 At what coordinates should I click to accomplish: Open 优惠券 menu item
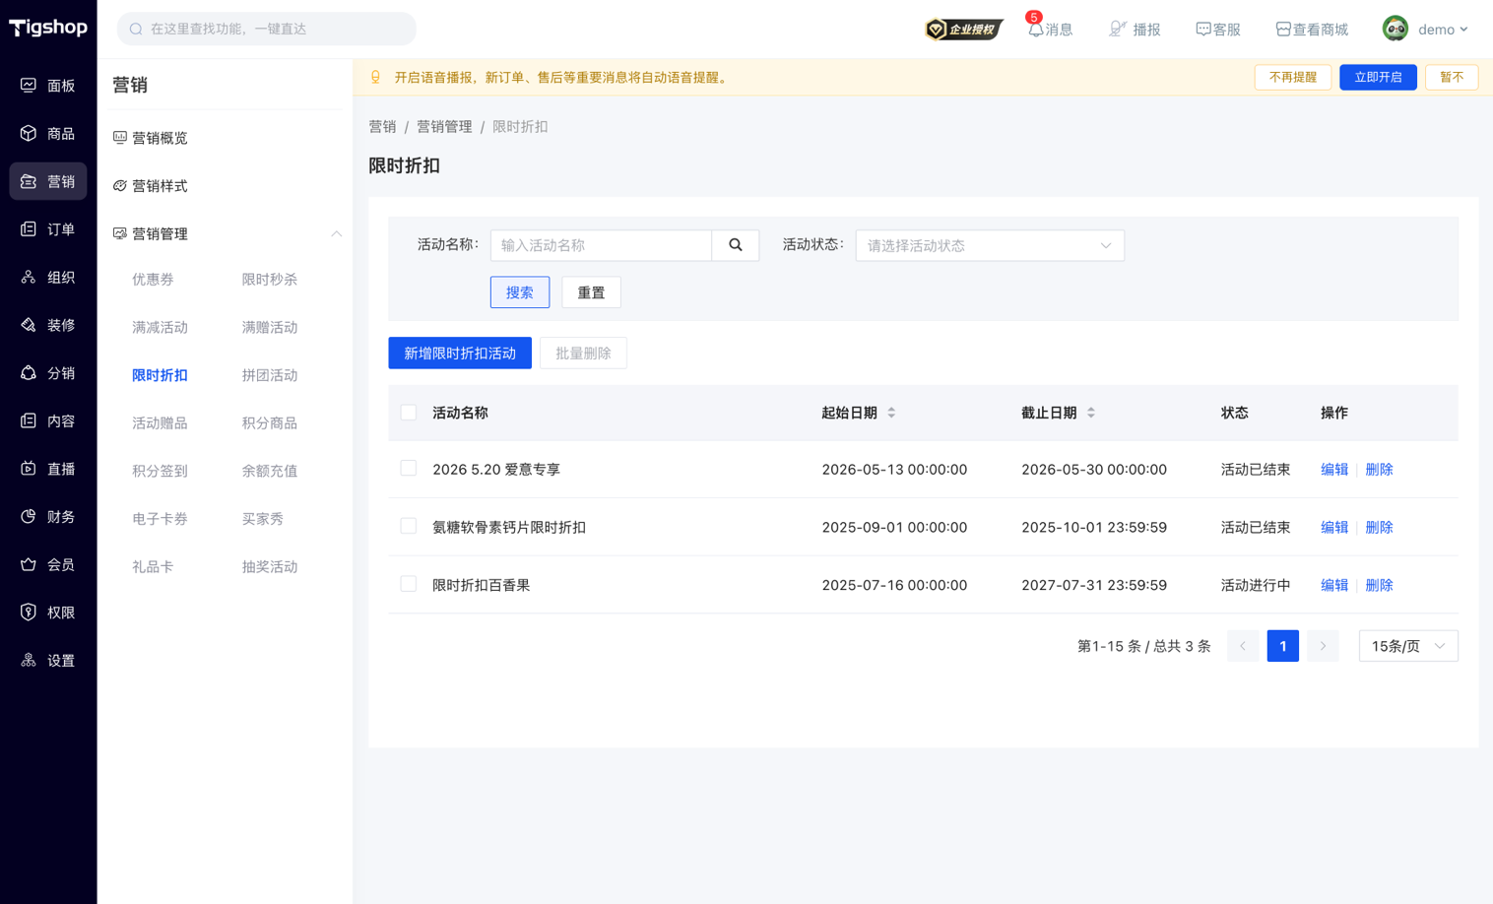coord(153,280)
